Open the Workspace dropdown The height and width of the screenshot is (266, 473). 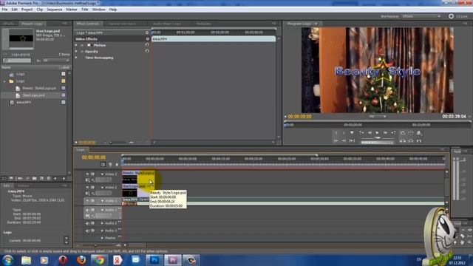tap(421, 16)
